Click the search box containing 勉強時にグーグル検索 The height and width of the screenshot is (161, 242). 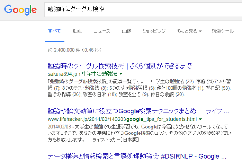pyautogui.click(x=138, y=9)
